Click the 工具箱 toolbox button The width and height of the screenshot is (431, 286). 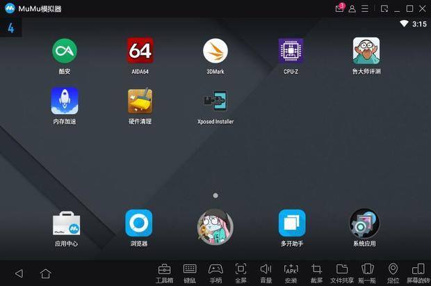pos(164,272)
